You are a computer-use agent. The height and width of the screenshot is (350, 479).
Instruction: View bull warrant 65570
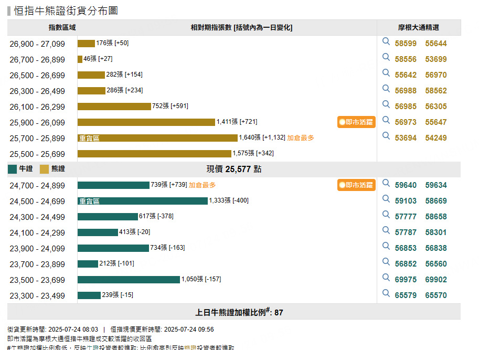(436, 295)
